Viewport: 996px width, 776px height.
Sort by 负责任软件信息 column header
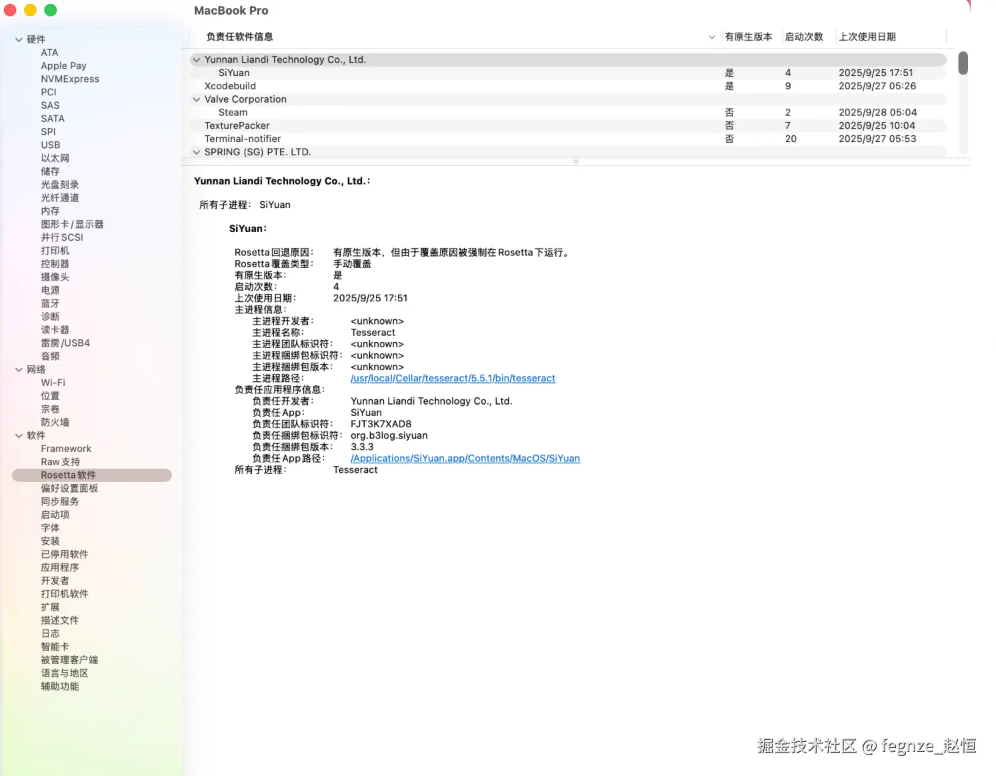239,37
